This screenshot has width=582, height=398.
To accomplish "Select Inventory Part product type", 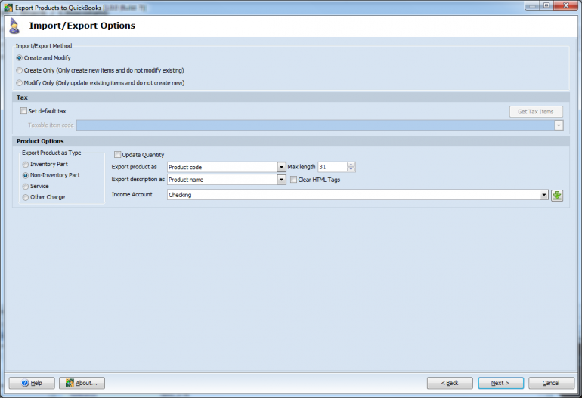I will coord(25,165).
